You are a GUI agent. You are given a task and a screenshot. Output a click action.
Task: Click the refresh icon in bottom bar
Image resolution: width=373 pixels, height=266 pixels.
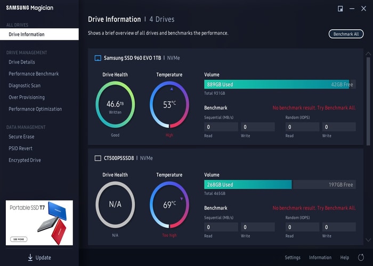(361, 257)
